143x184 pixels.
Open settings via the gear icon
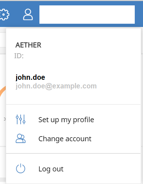pos(4,14)
